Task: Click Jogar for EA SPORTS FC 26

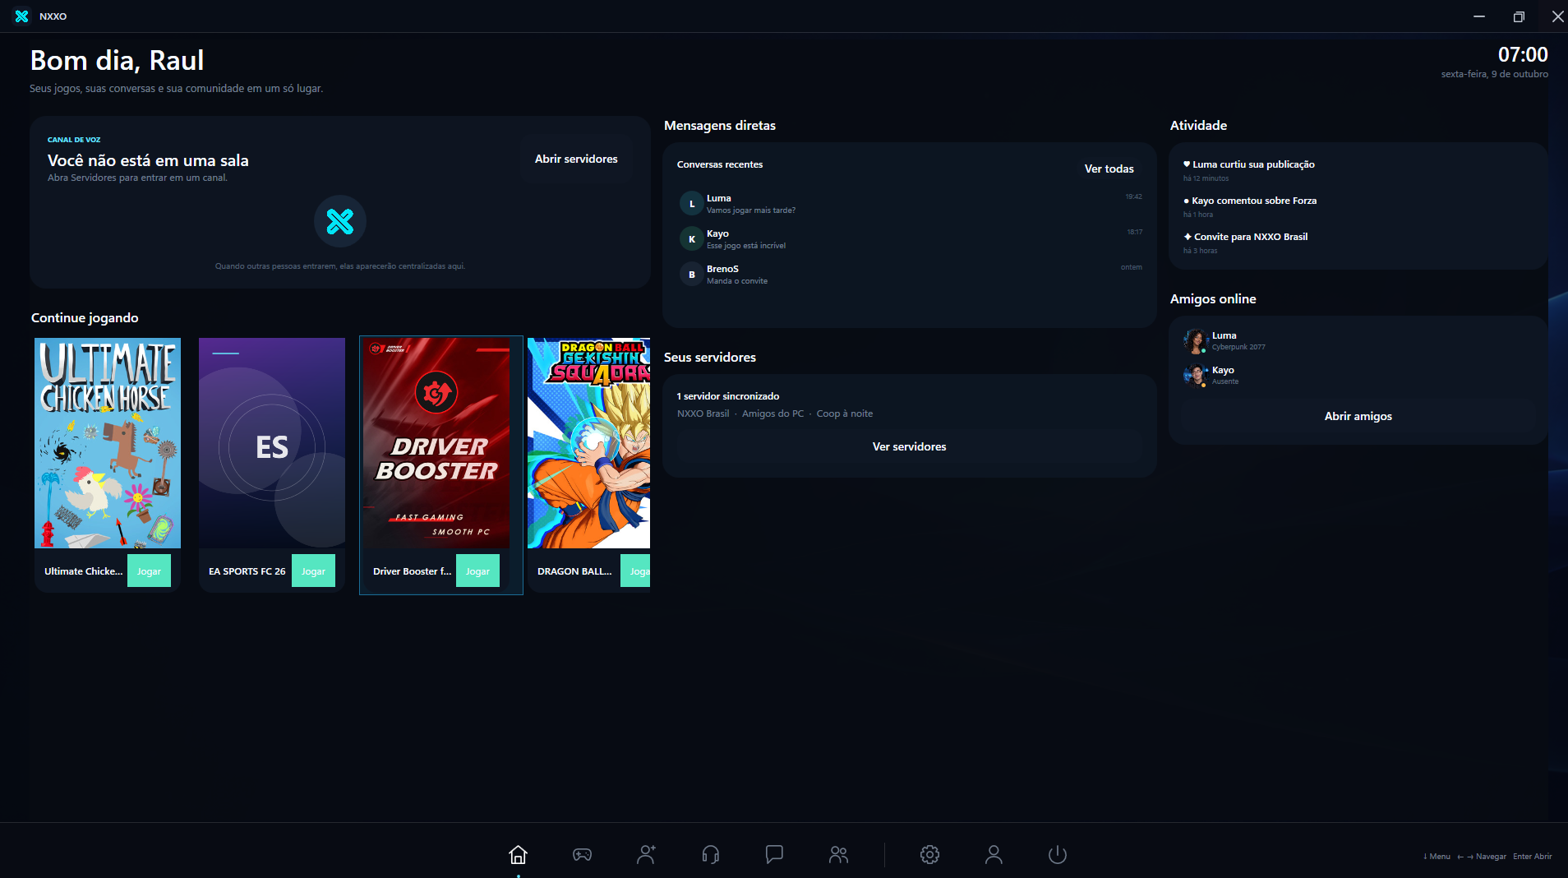Action: (313, 571)
